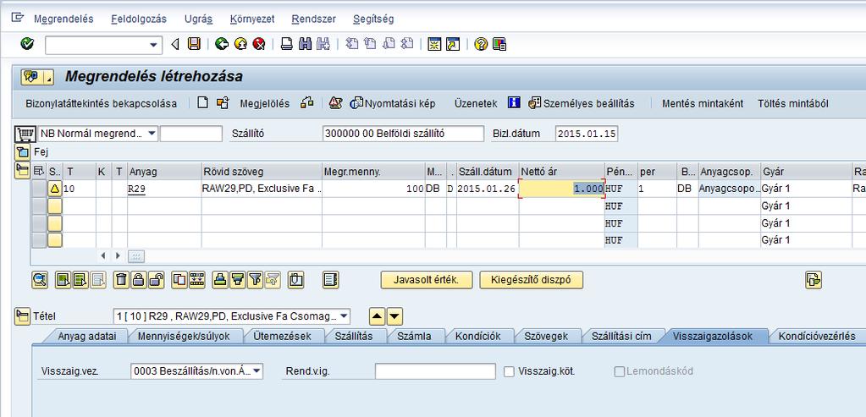This screenshot has width=866, height=417.
Task: Open the Visszaig.vez. 0003 Beszállítás dropdown
Action: coord(256,371)
